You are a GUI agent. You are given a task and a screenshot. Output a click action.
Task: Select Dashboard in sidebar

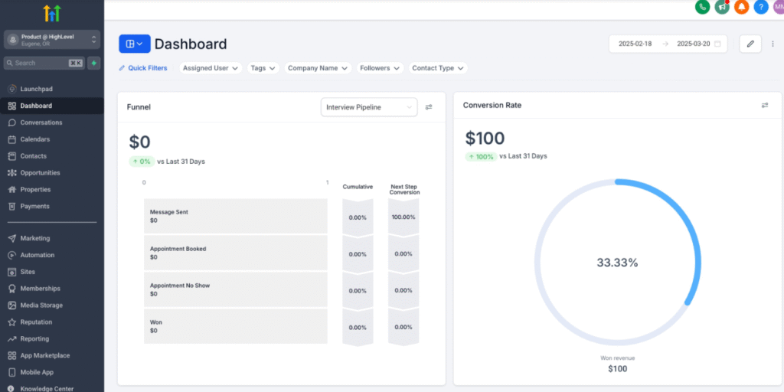click(52, 106)
